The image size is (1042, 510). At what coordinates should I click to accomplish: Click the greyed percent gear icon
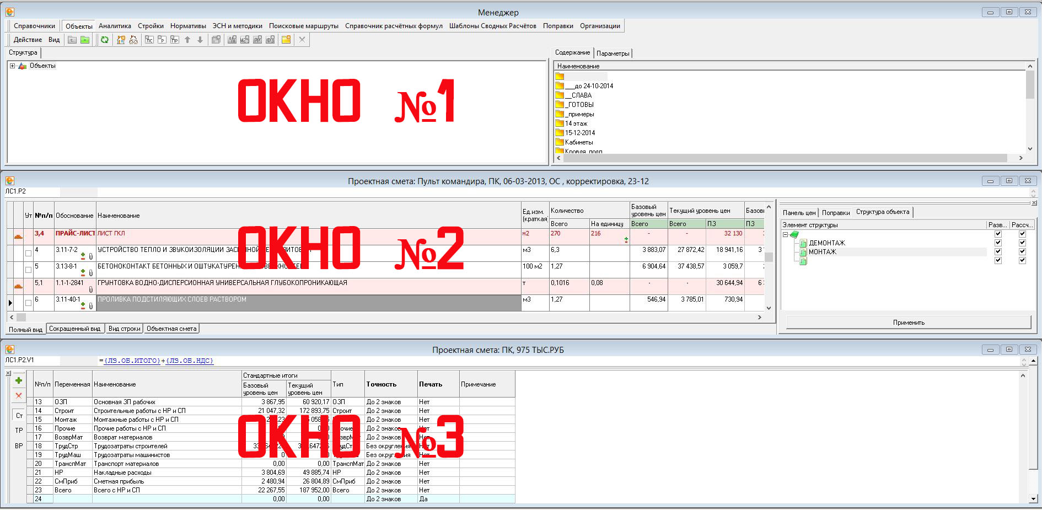click(x=216, y=40)
